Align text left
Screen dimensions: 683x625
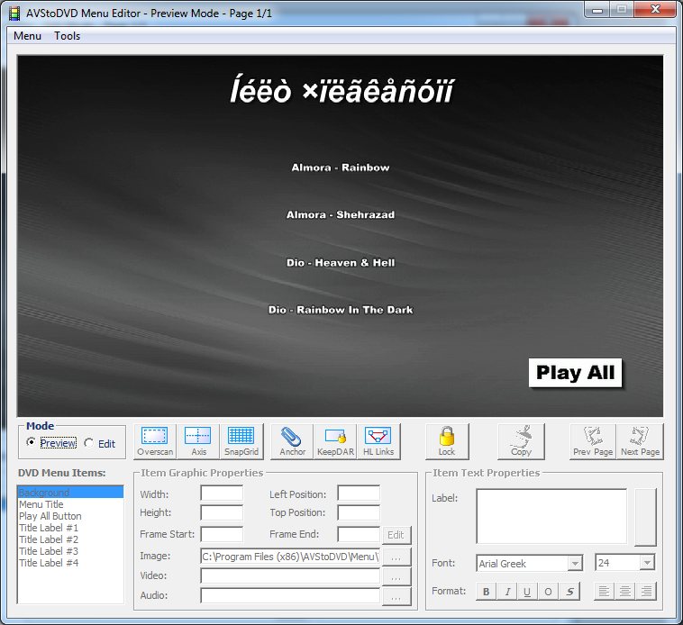(605, 592)
